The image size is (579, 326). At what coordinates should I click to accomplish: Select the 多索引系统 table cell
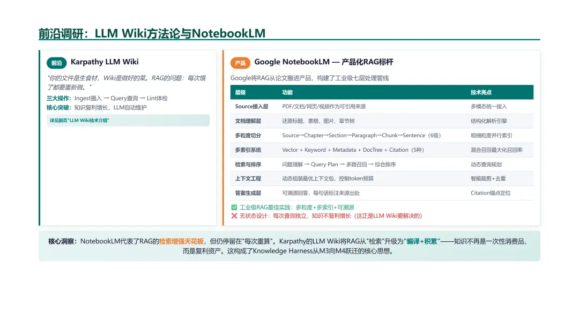(x=248, y=150)
